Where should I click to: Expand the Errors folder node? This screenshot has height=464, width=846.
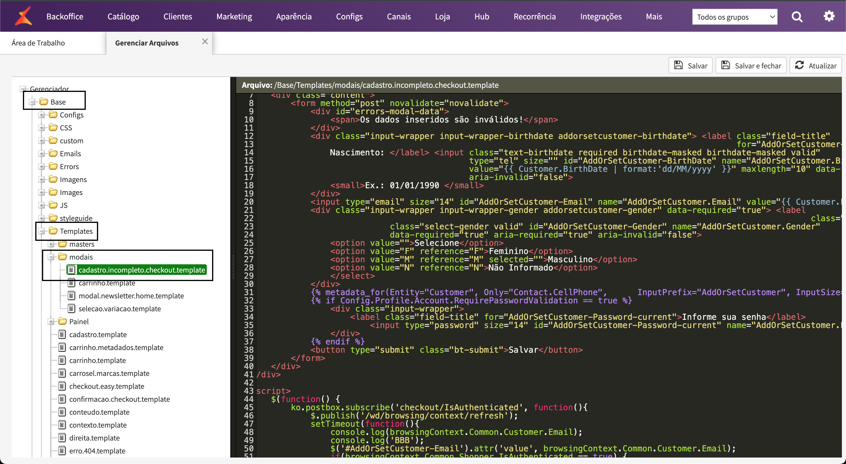42,167
